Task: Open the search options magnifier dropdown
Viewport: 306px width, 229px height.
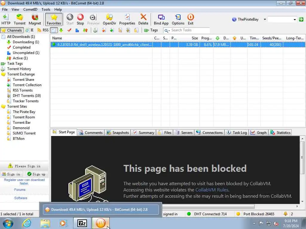Action: point(167,30)
